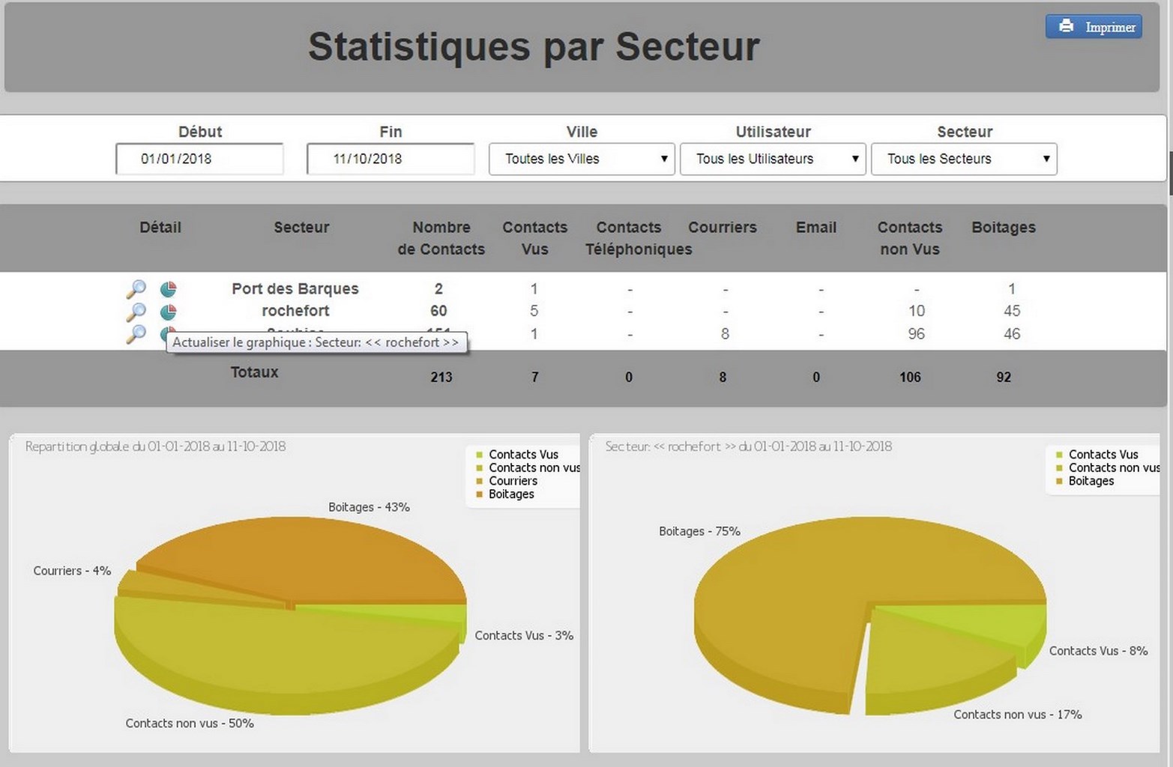Click total contacts value 213
This screenshot has height=767, width=1173.
[441, 377]
